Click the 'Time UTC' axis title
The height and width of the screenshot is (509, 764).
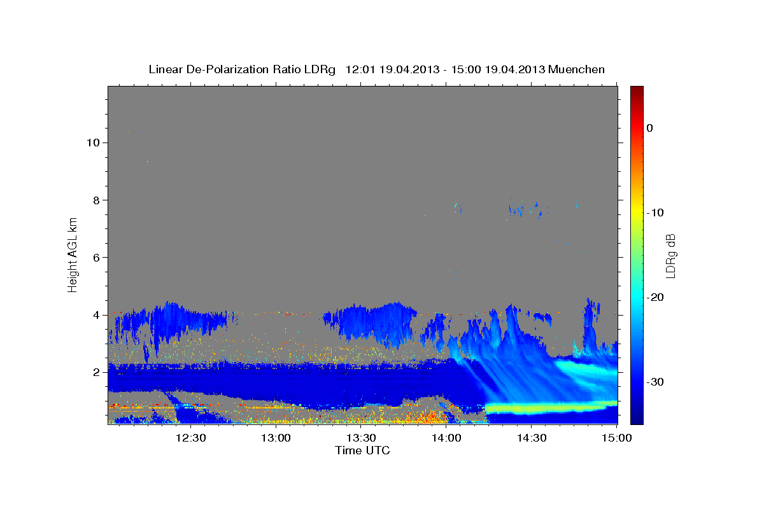pos(362,450)
